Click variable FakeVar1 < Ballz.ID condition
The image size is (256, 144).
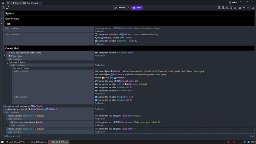click(x=26, y=129)
